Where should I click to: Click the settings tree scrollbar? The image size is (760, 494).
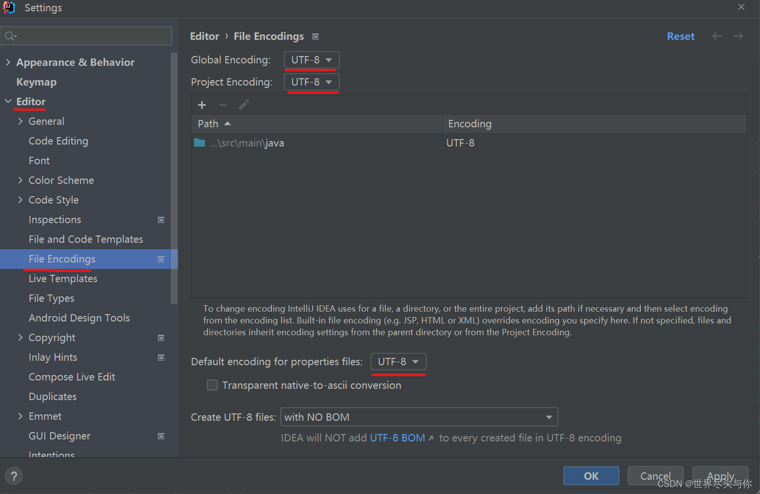tap(174, 178)
